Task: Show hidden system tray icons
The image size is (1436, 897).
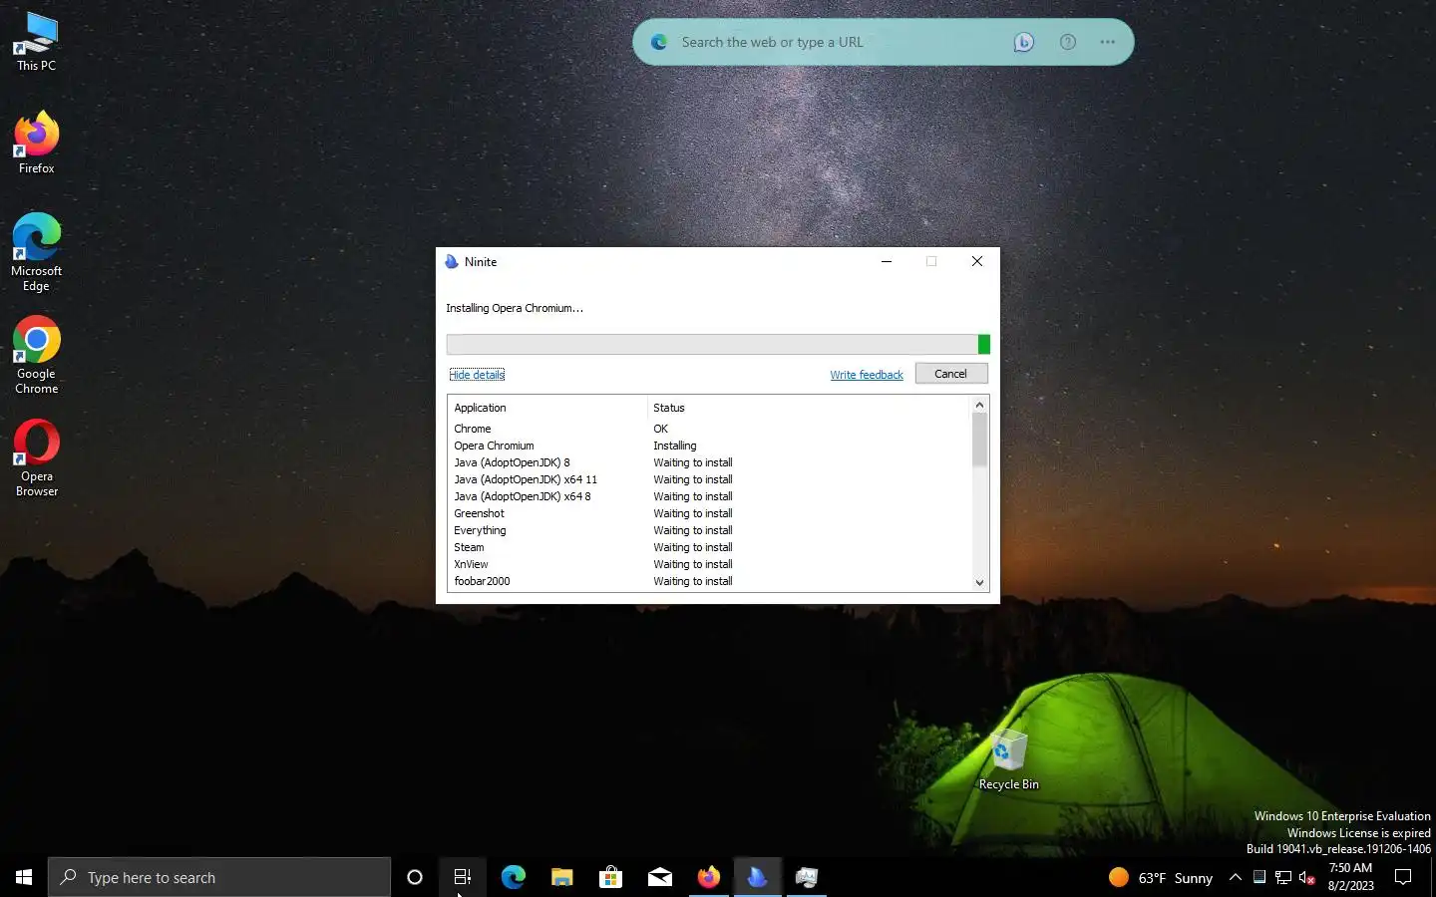Action: (x=1235, y=877)
